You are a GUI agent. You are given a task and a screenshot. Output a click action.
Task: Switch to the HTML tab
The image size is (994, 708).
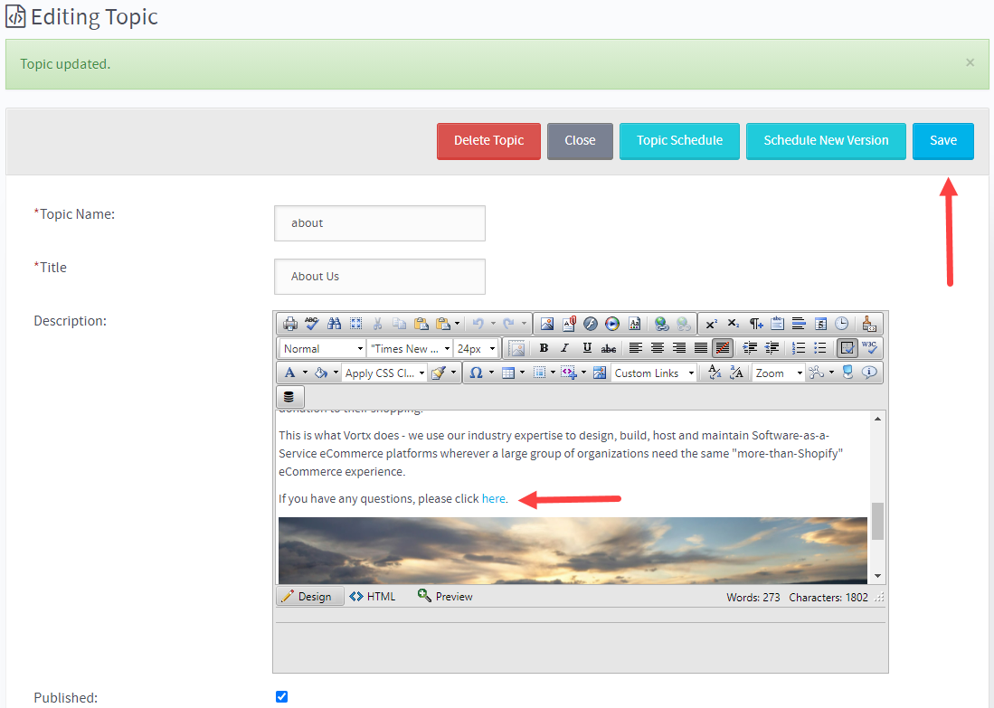(374, 596)
